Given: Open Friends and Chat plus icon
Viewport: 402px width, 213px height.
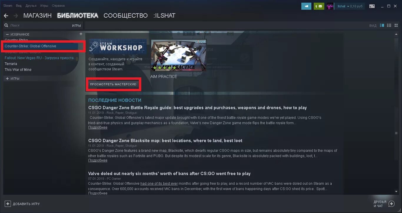Looking at the screenshot, I should point(391,204).
